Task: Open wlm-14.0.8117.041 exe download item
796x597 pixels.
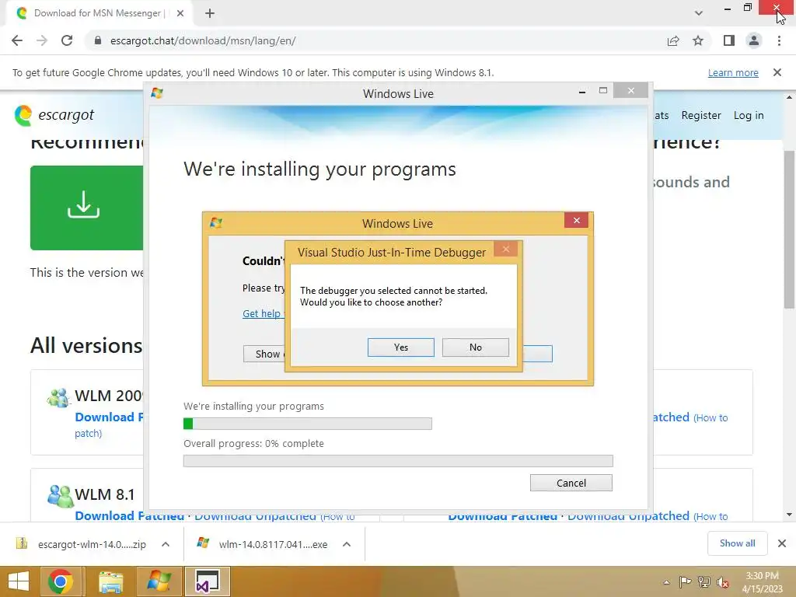Action: click(x=263, y=544)
